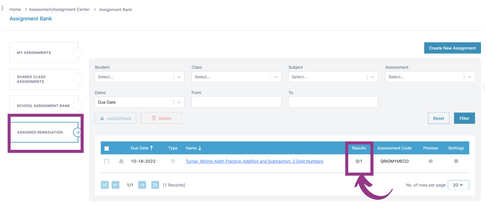Click the due date 10-18-2022 cell
This screenshot has width=486, height=208.
[143, 161]
